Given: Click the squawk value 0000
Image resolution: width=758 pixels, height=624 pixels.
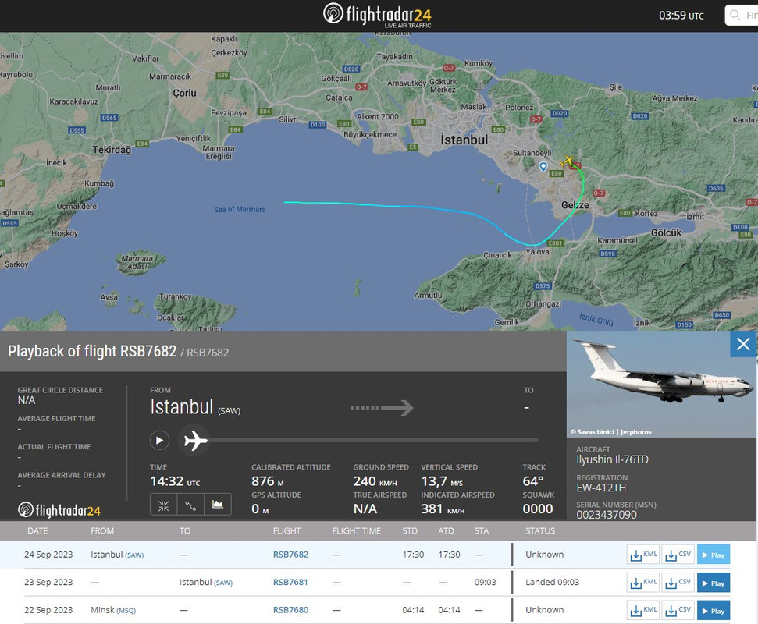Looking at the screenshot, I should pos(538,509).
